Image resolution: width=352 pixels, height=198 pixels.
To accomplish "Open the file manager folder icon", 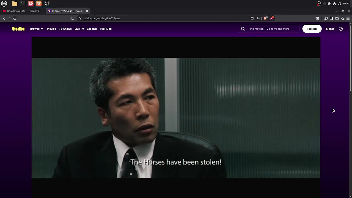I will tap(15, 4).
